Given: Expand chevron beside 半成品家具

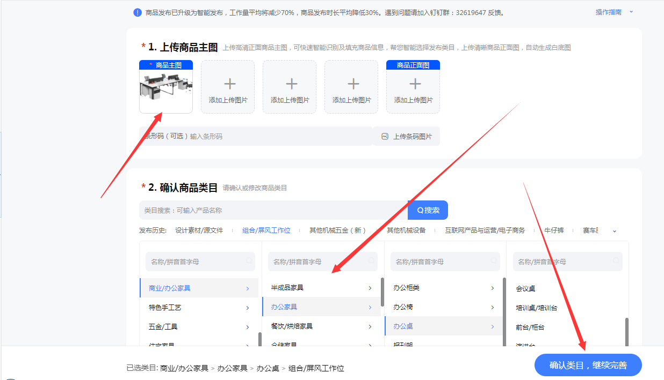Looking at the screenshot, I should point(370,288).
